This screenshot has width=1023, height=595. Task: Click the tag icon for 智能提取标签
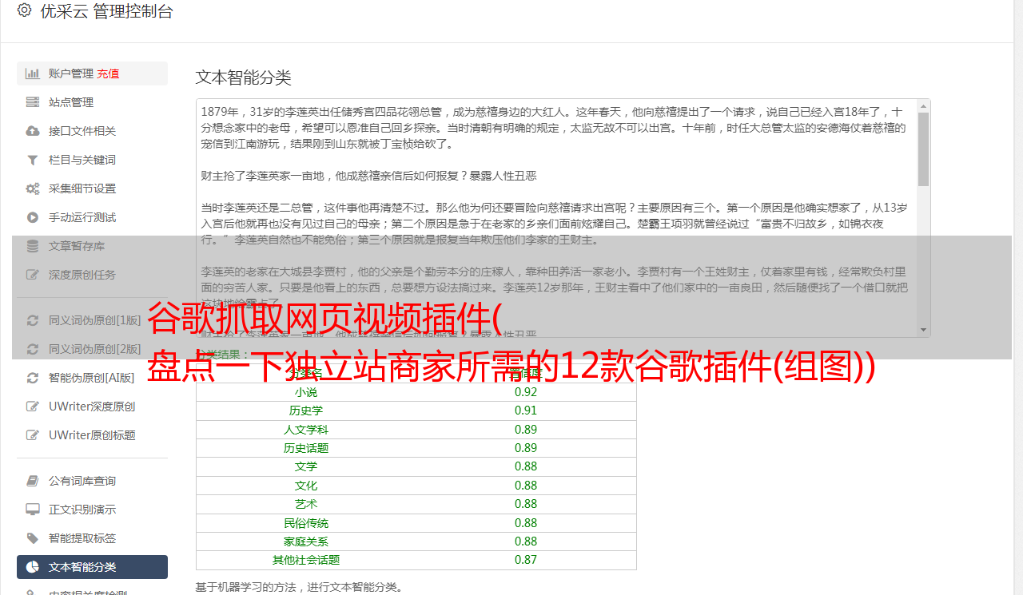pos(33,538)
